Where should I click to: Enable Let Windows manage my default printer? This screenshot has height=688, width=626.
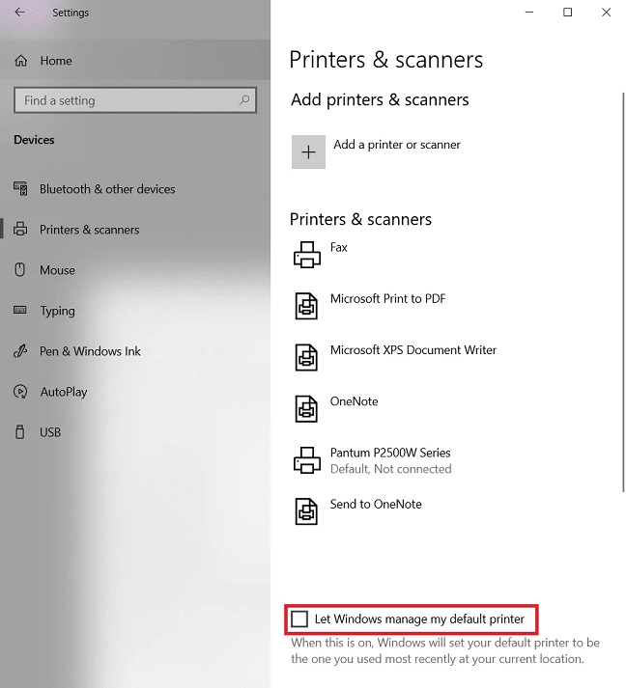299,619
